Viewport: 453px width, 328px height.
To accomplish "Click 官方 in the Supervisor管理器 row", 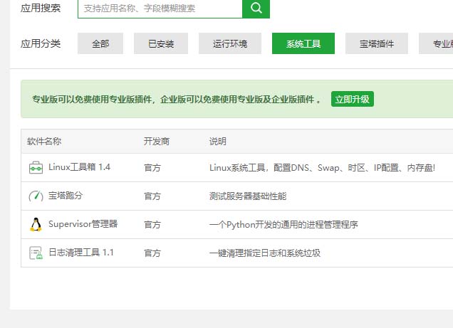I will coord(152,224).
